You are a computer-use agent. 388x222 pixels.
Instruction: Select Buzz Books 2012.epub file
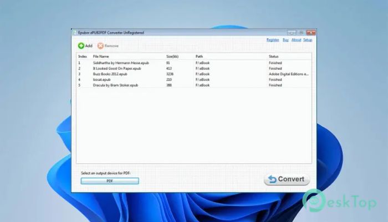click(x=110, y=74)
